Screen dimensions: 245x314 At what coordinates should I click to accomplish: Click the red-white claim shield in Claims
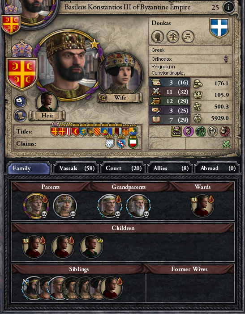tap(133, 143)
